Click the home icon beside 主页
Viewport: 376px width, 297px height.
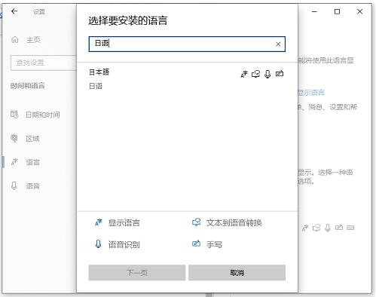tap(15, 40)
